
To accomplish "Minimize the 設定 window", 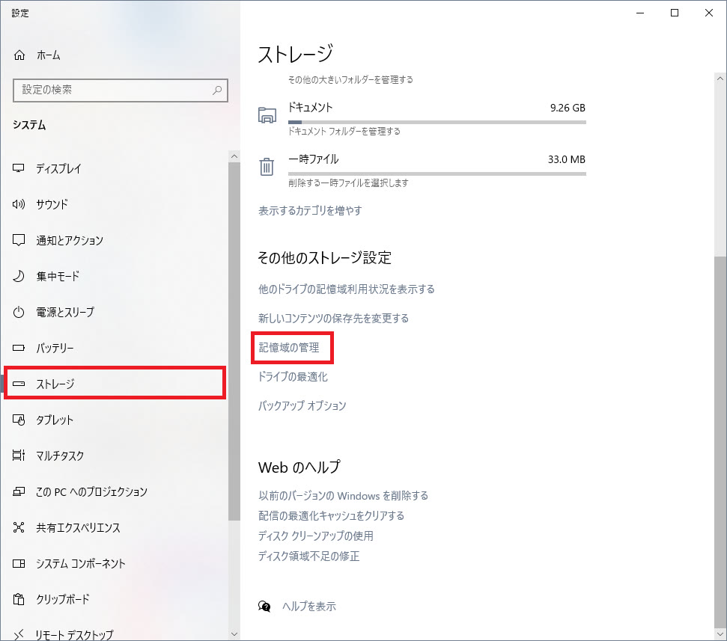I will click(x=640, y=13).
